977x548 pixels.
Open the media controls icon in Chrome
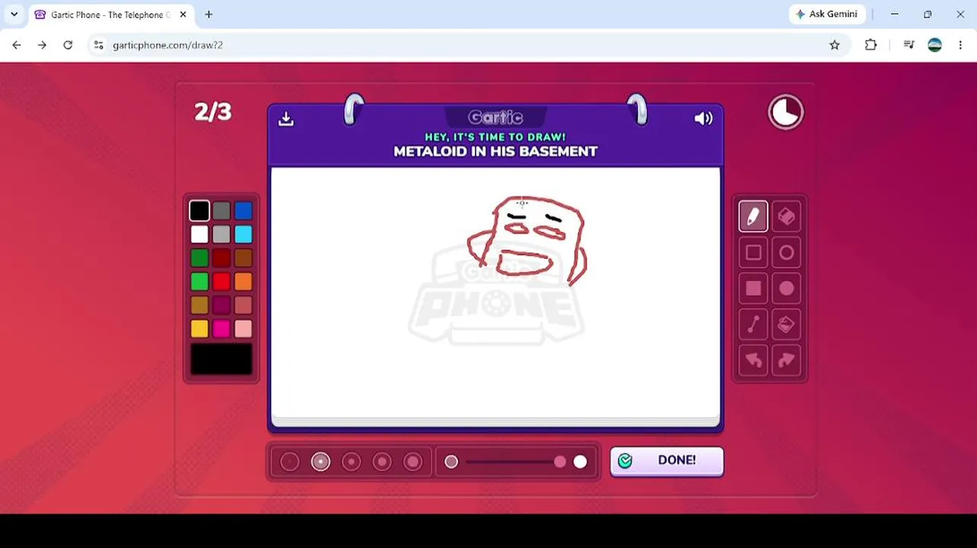[x=909, y=45]
